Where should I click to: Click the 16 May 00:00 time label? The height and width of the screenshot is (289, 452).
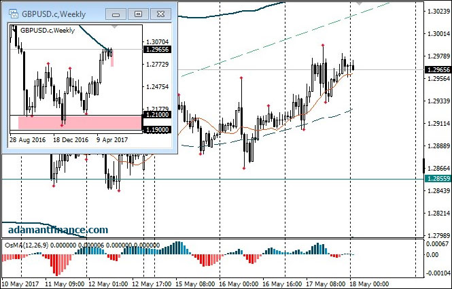[x=239, y=284]
